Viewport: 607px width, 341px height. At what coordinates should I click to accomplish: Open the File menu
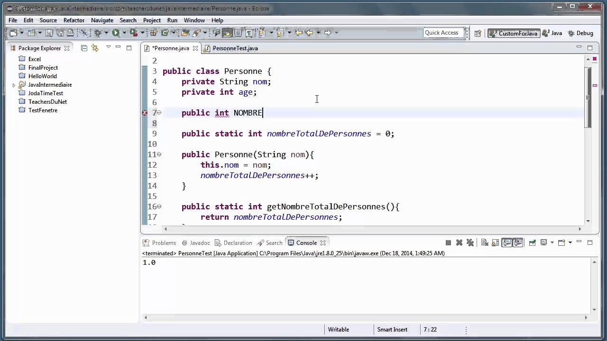point(13,20)
